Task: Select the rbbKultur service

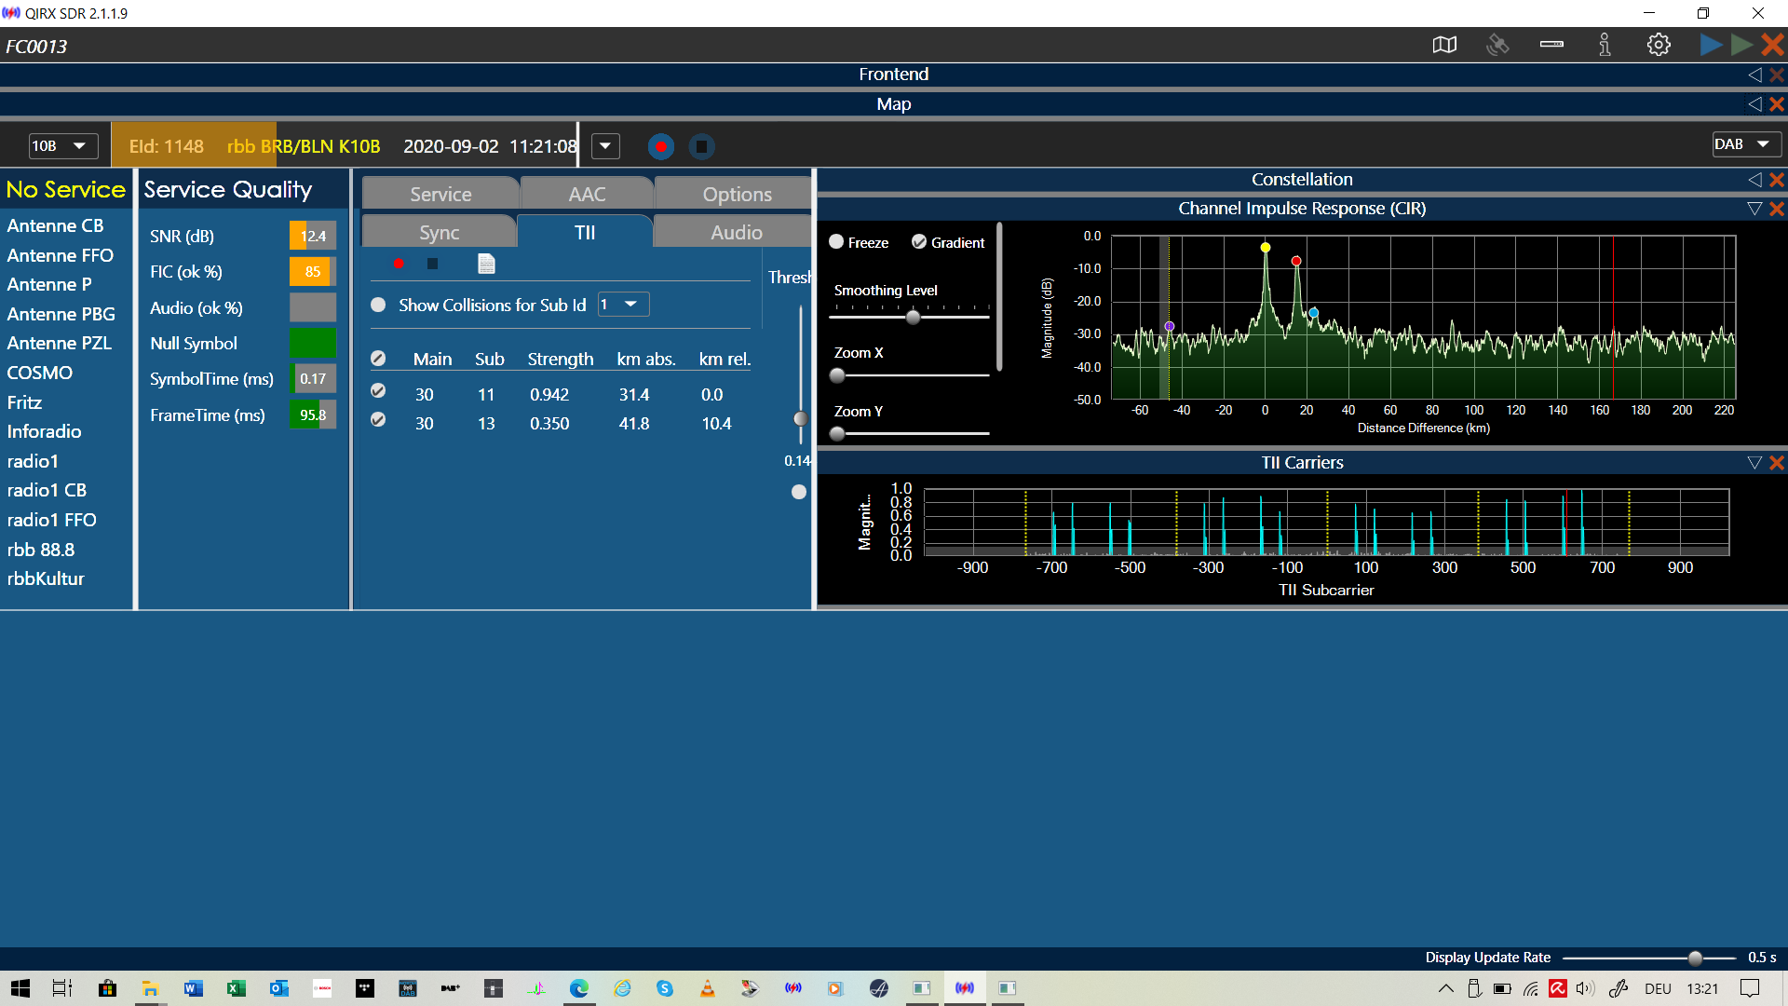Action: [x=46, y=578]
